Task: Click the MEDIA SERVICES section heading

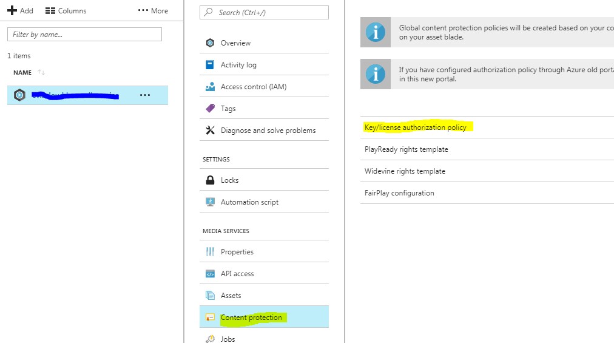Action: (226, 231)
